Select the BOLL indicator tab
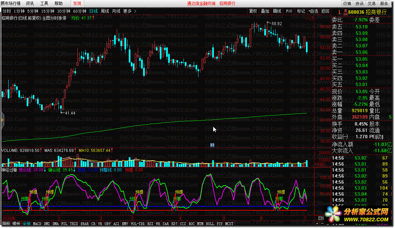 [210, 223]
